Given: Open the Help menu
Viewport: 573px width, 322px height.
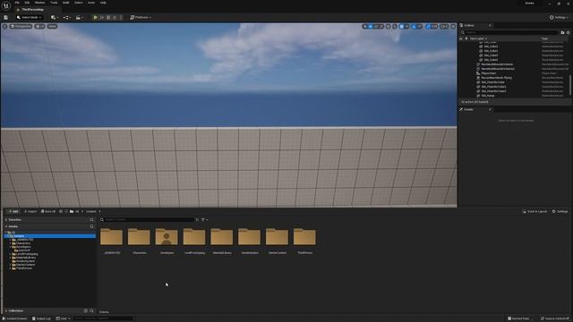Looking at the screenshot, I should click(x=103, y=3).
